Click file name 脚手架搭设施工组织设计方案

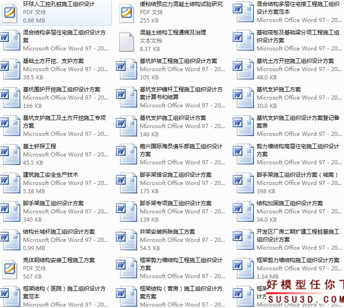[x=176, y=175]
